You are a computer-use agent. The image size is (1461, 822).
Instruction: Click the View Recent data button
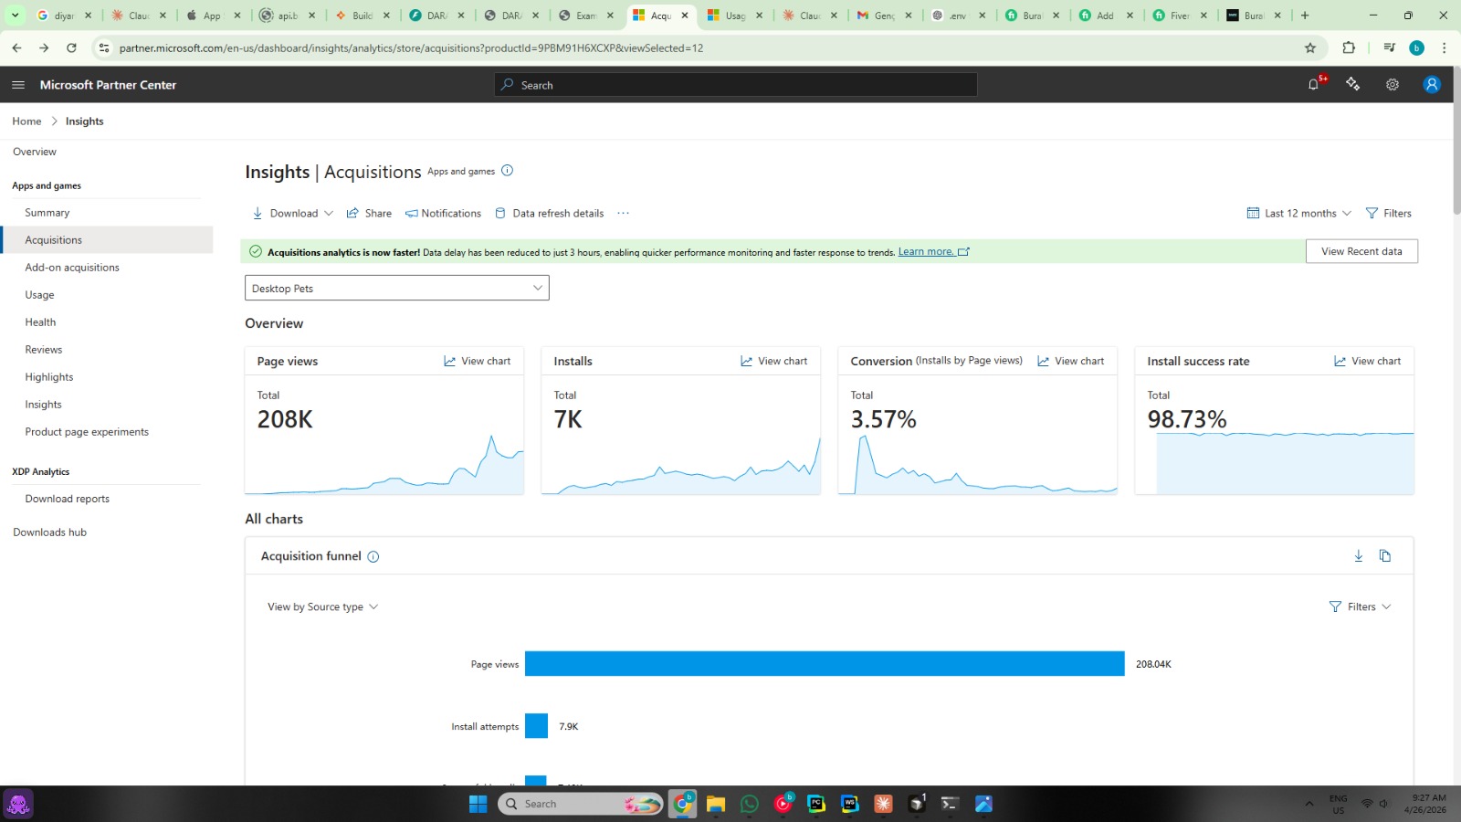[1361, 251]
